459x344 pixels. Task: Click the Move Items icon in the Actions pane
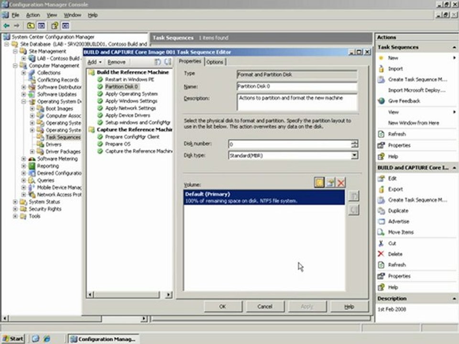(x=381, y=232)
